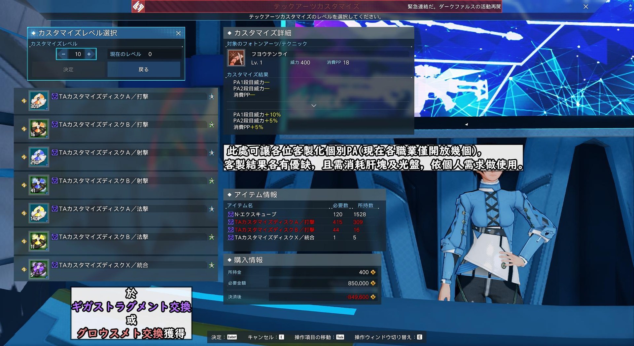Click the E key hint for 操作ウィンドウ切り替え
Viewport: 634px width, 346px height.
(x=419, y=337)
